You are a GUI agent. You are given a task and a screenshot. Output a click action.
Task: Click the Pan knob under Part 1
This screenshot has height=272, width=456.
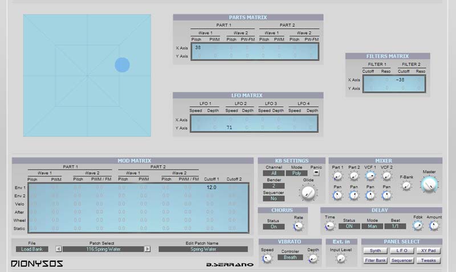coord(337,196)
